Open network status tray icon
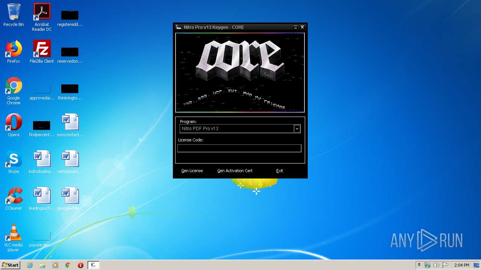 pyautogui.click(x=427, y=265)
